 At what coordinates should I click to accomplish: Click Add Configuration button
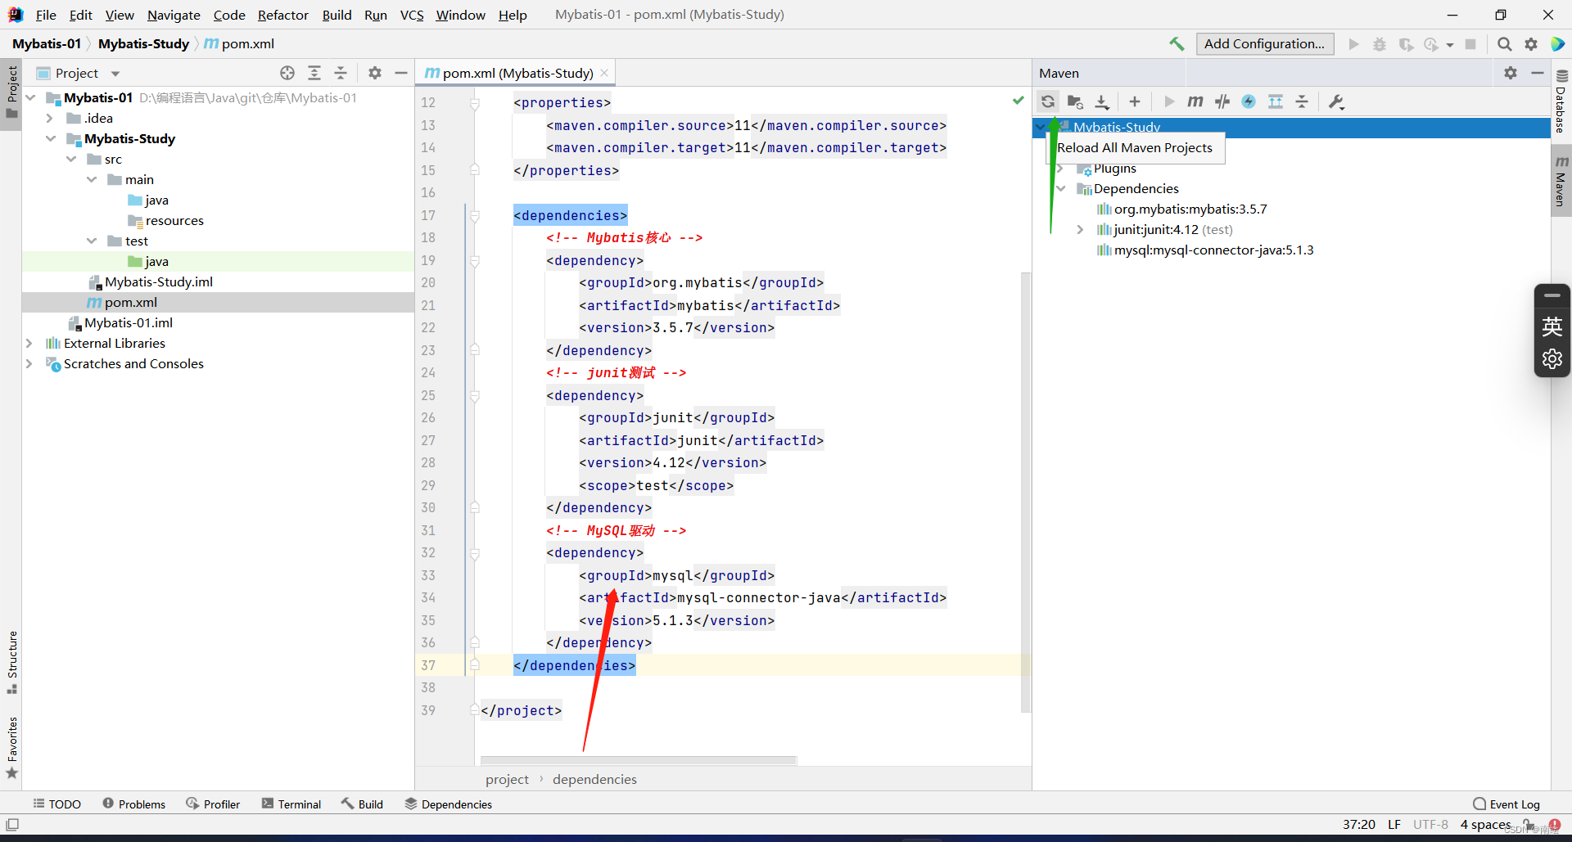pos(1265,43)
